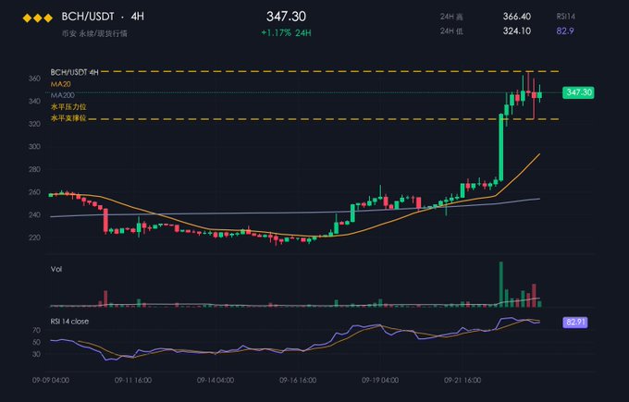
Task: Click the RSI 30 level label
Action: pyautogui.click(x=36, y=354)
